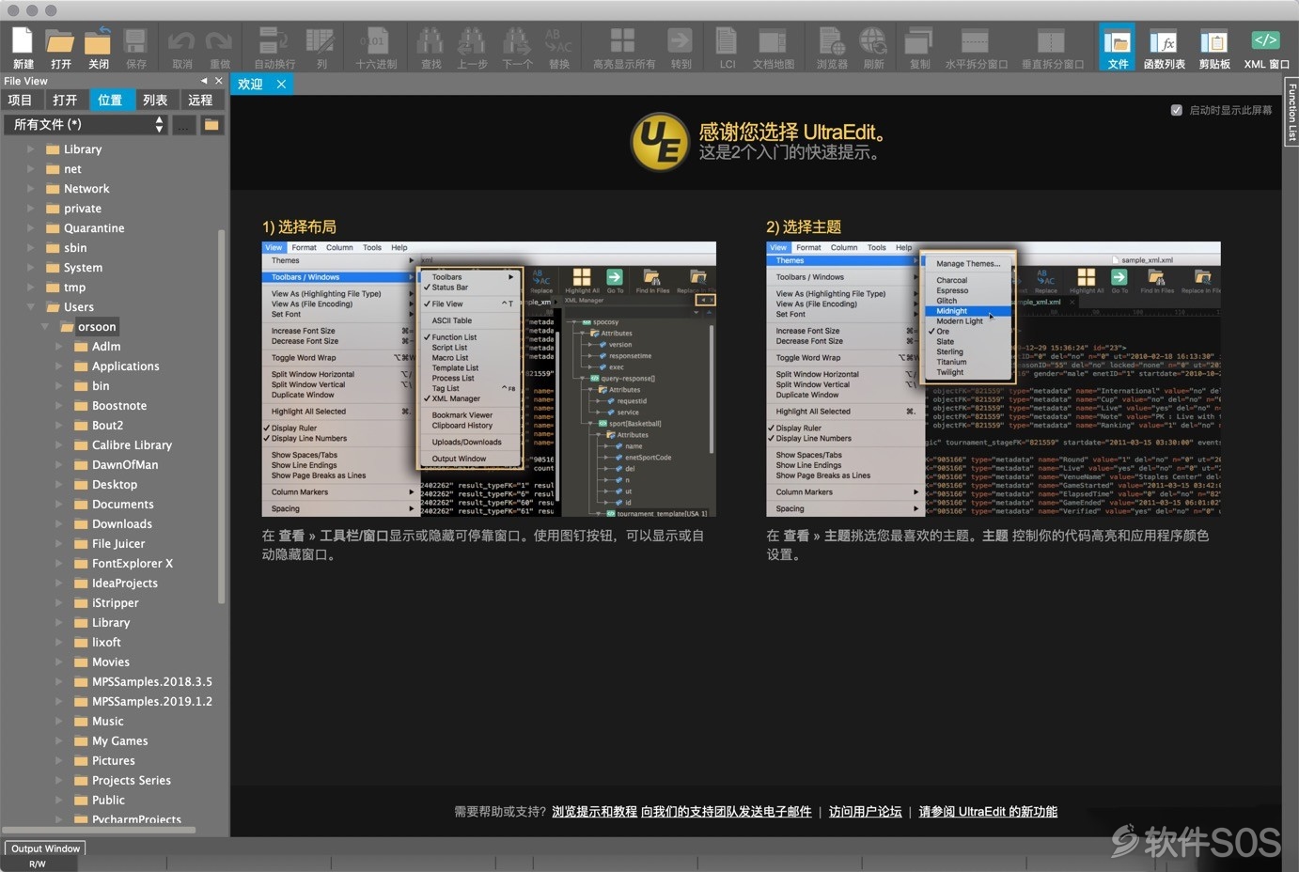Open the 所有文件 (*) filter dropdown

point(86,124)
